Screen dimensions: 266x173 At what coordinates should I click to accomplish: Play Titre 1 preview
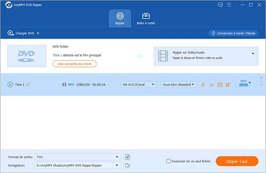pos(10,84)
